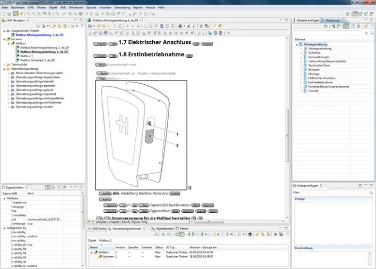Click the black X remove icon in the Verwendungsnachweis toolbar
Image resolution: width=376 pixels, height=269 pixels.
click(x=275, y=234)
